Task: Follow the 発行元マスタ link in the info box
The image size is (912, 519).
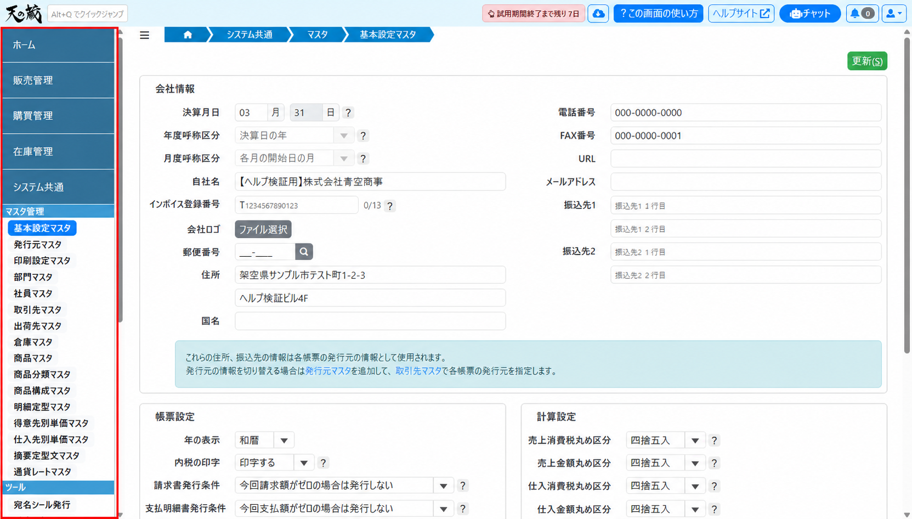Action: [x=328, y=371]
